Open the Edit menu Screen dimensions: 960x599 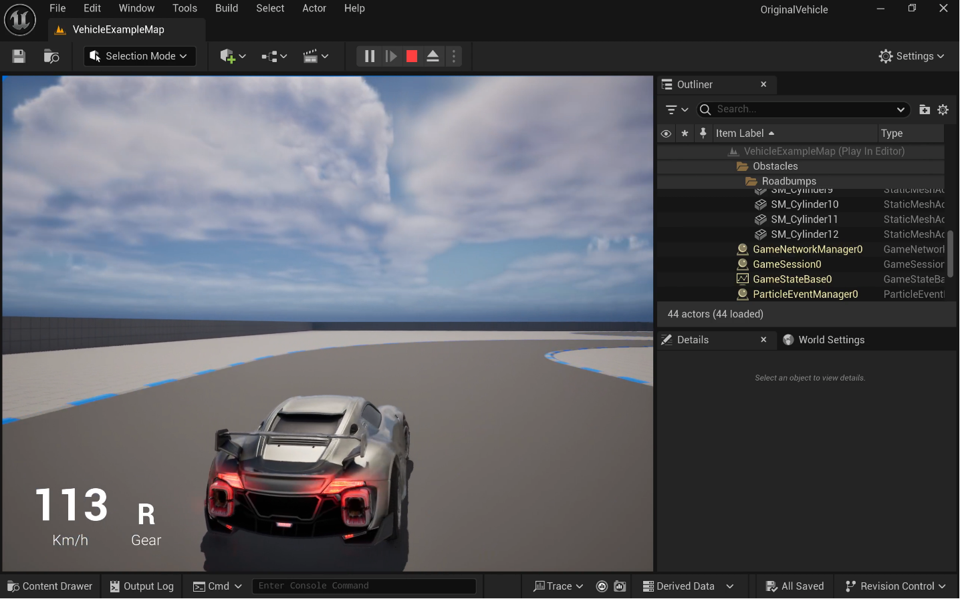pos(92,8)
